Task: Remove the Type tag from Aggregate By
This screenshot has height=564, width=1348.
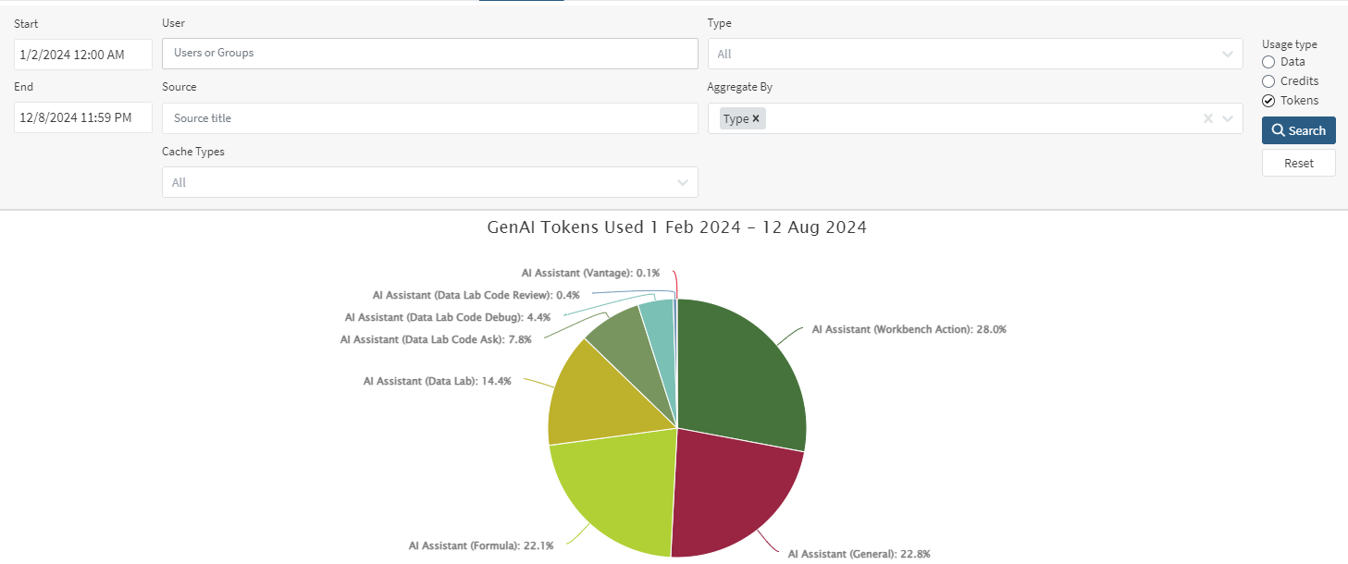Action: tap(756, 118)
